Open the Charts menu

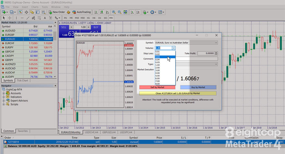pyautogui.click(x=35, y=7)
